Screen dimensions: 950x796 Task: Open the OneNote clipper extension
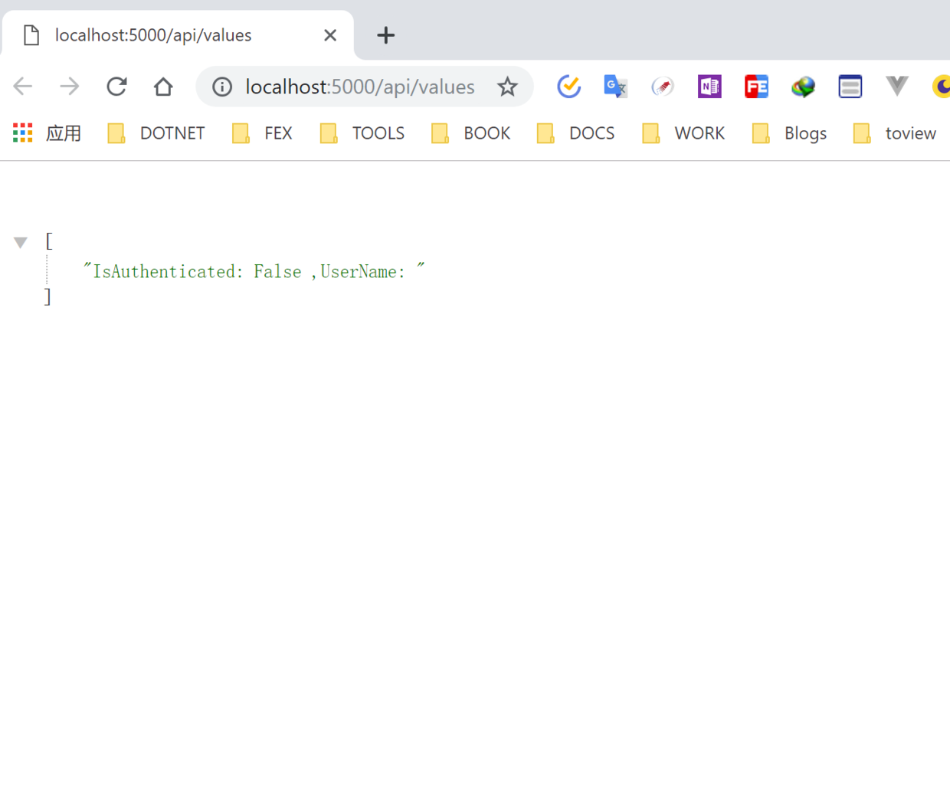point(709,87)
